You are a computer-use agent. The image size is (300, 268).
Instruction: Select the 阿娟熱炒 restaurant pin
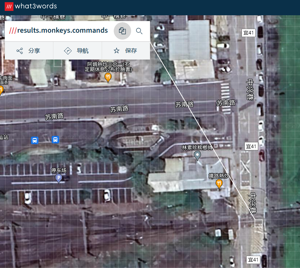[x=108, y=78]
